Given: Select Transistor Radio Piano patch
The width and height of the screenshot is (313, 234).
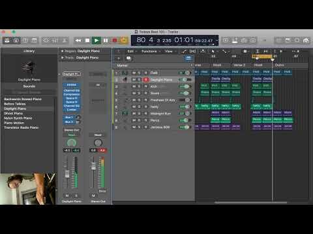Looking at the screenshot, I should pyautogui.click(x=22, y=127).
